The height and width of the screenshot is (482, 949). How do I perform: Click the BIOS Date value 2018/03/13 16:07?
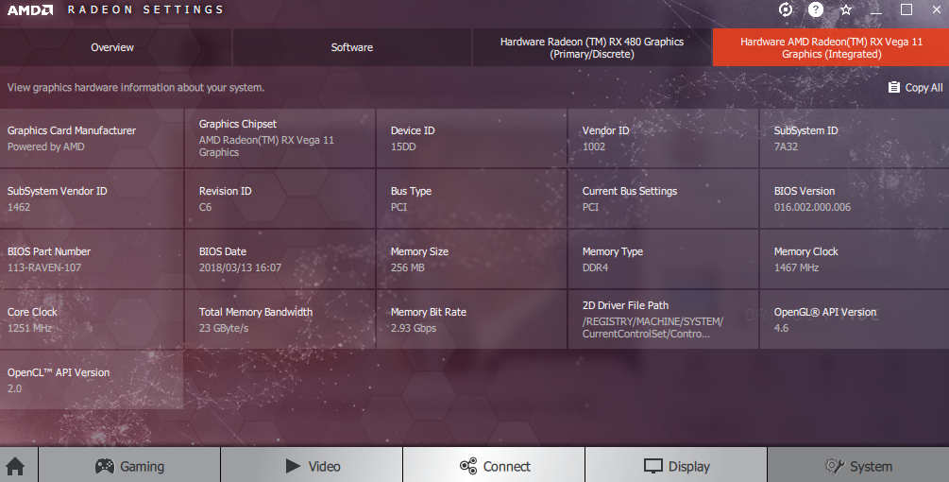click(x=240, y=267)
